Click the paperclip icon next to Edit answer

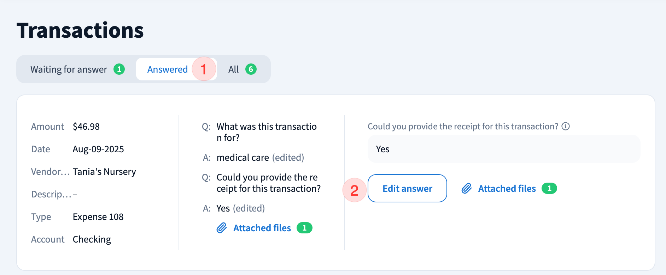coord(467,188)
